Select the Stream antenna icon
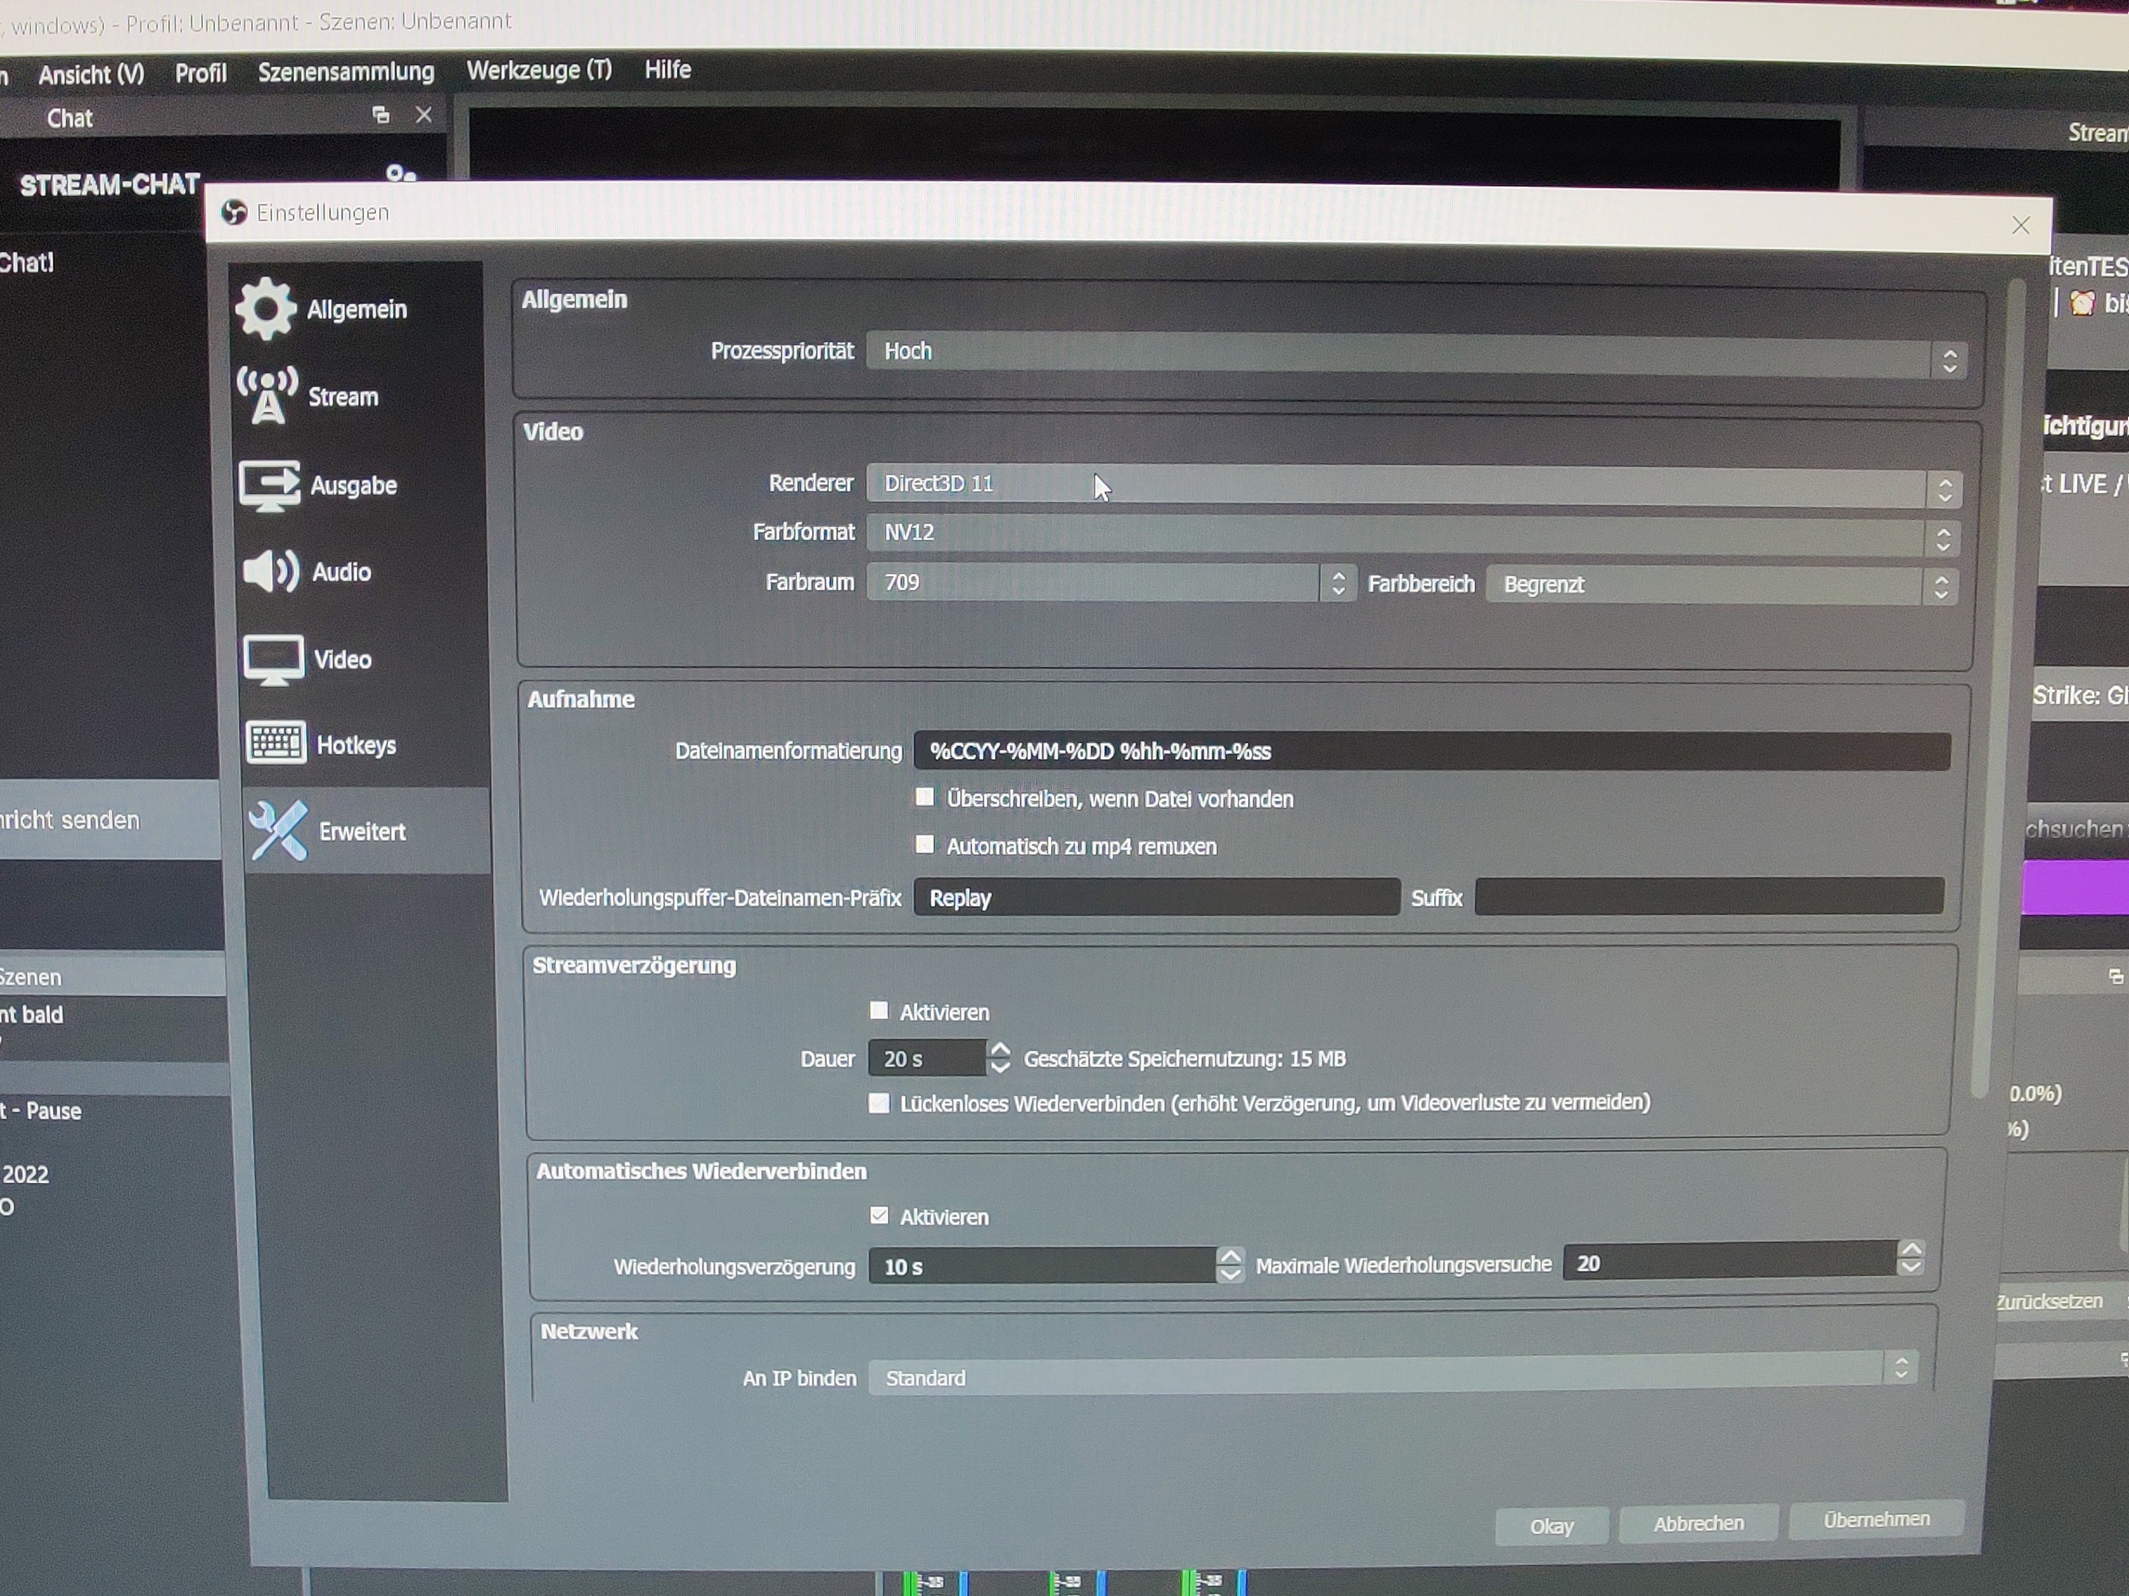The height and width of the screenshot is (1596, 2129). [x=268, y=395]
